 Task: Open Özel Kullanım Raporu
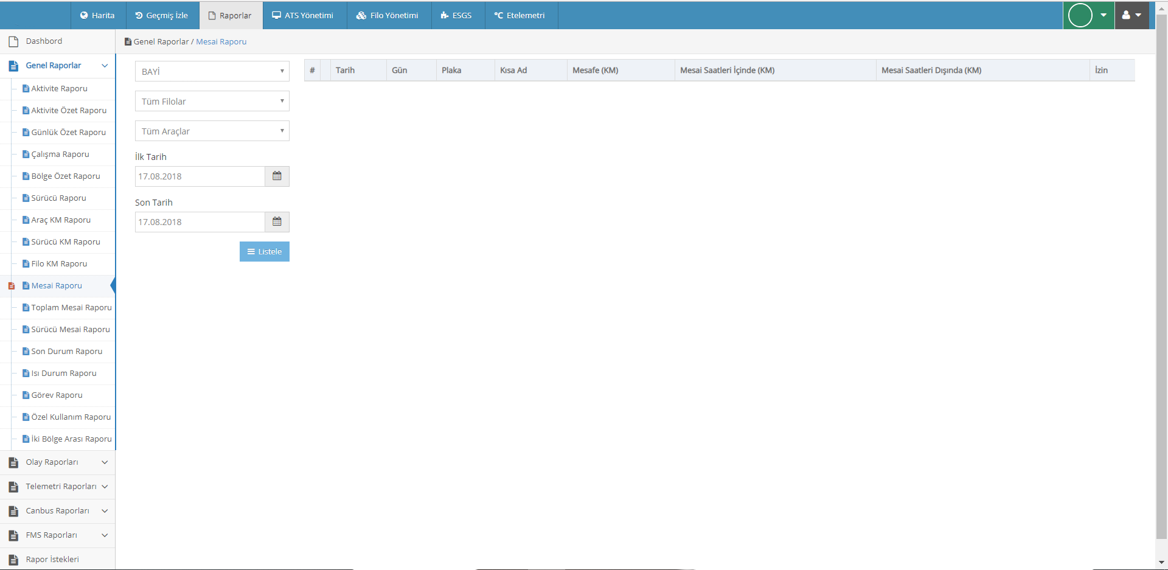point(71,417)
